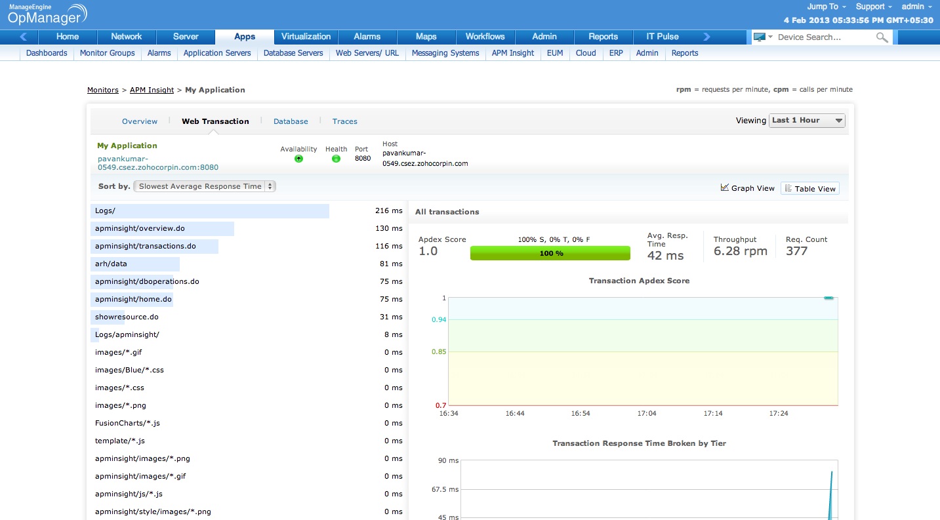Click the green Health status icon

(336, 159)
